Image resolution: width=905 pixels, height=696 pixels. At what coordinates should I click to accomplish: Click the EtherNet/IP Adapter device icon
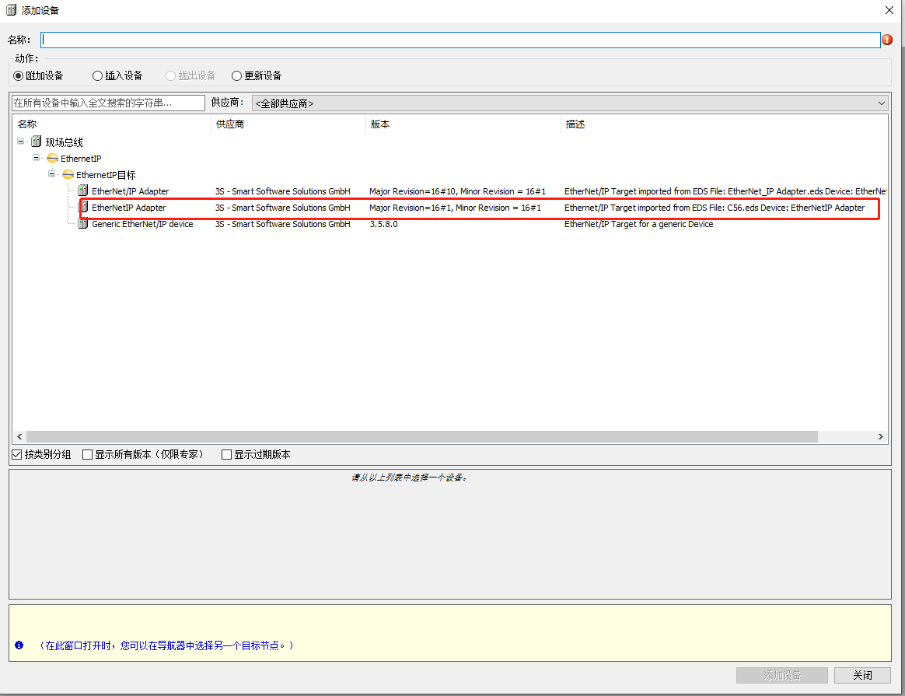pyautogui.click(x=83, y=191)
